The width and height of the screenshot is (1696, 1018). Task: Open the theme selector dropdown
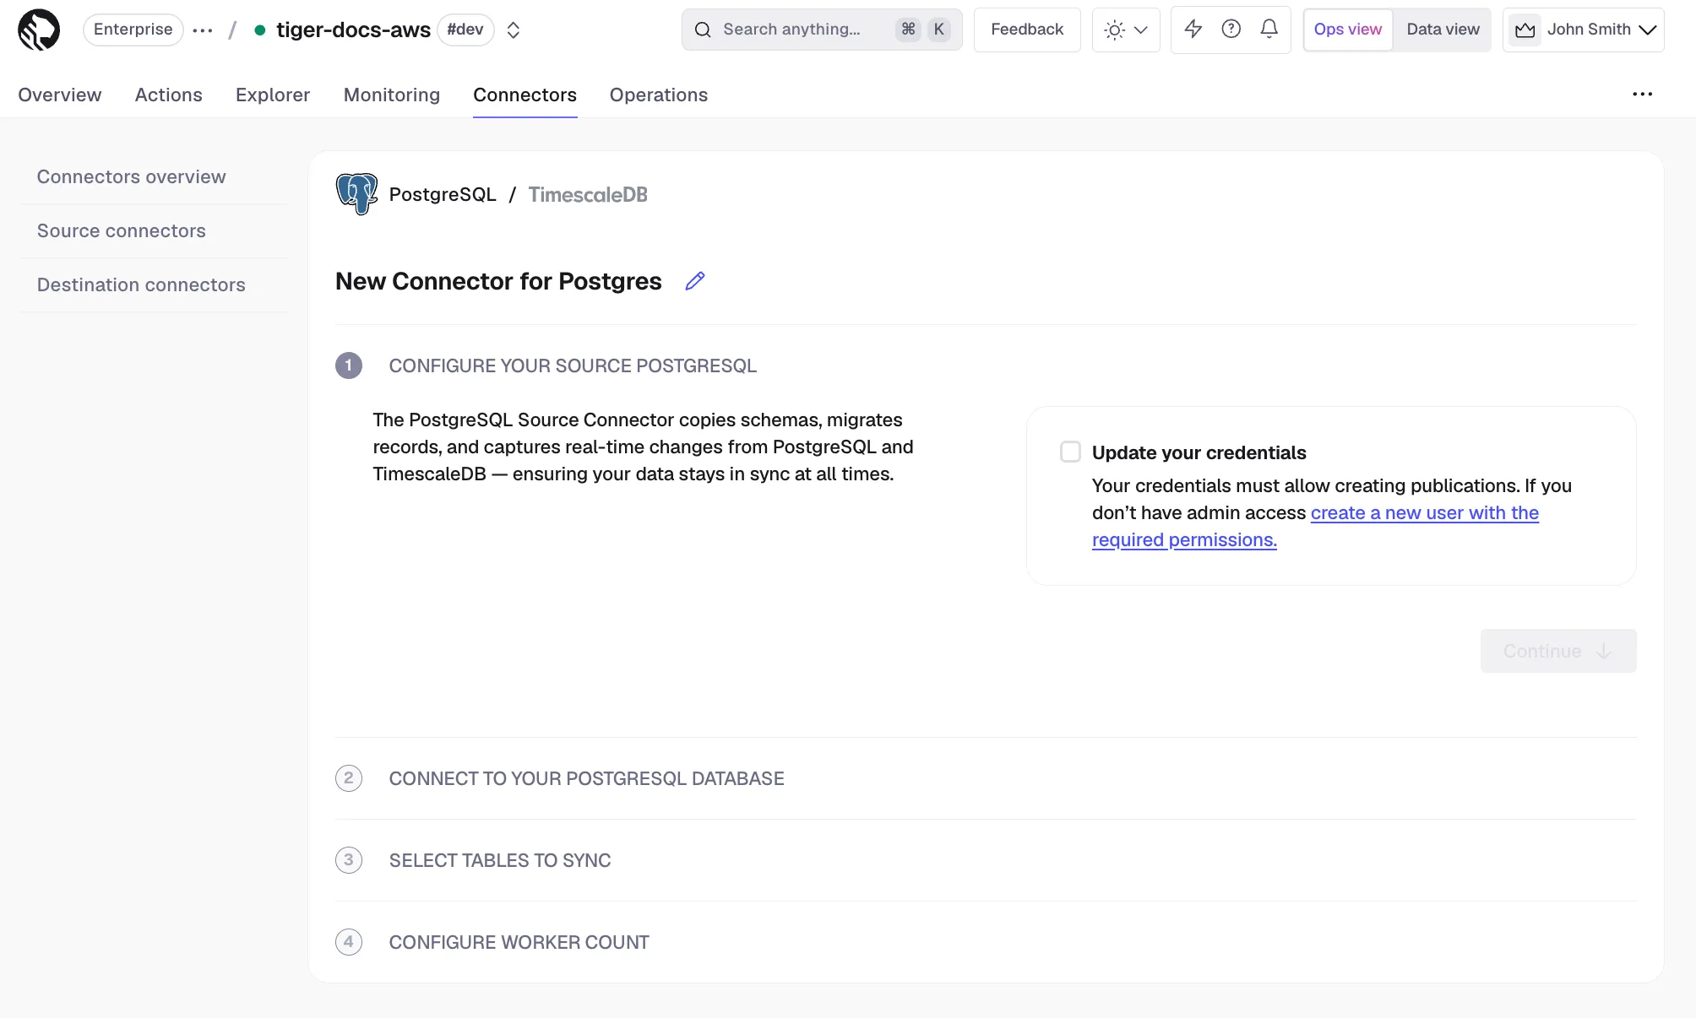[1125, 30]
